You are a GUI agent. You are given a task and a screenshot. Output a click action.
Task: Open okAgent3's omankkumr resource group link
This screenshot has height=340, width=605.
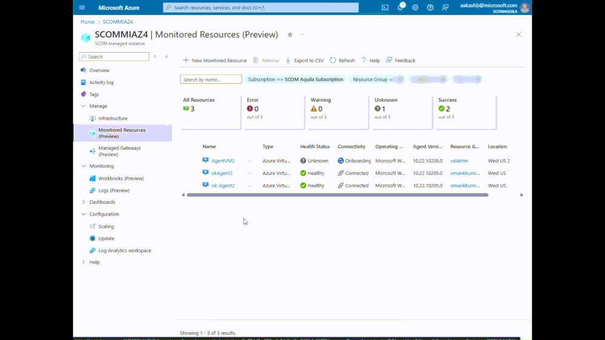pos(465,173)
